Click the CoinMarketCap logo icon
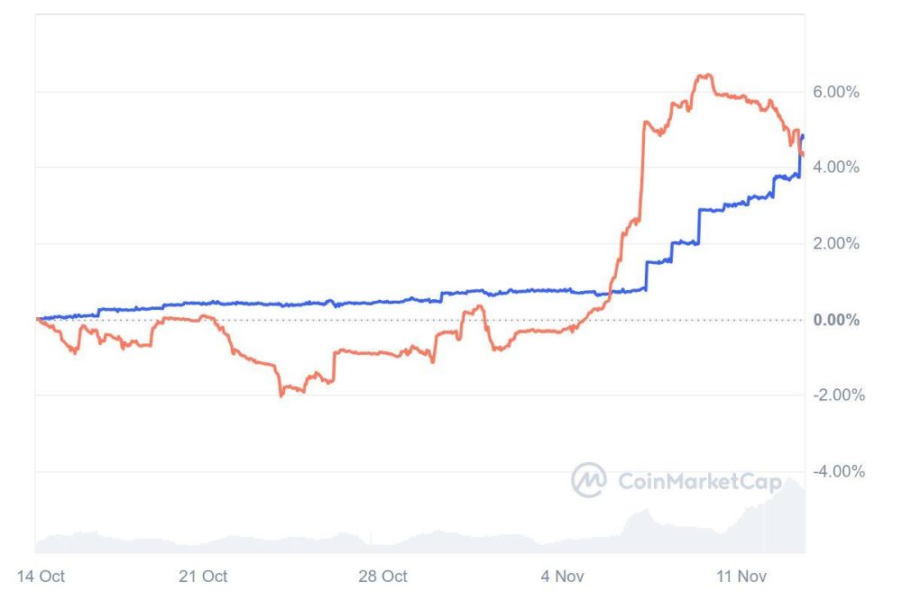This screenshot has height=600, width=902. [x=588, y=480]
